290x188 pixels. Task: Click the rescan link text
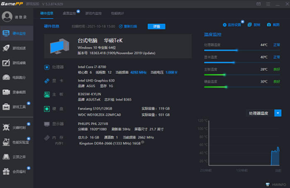tap(130, 27)
